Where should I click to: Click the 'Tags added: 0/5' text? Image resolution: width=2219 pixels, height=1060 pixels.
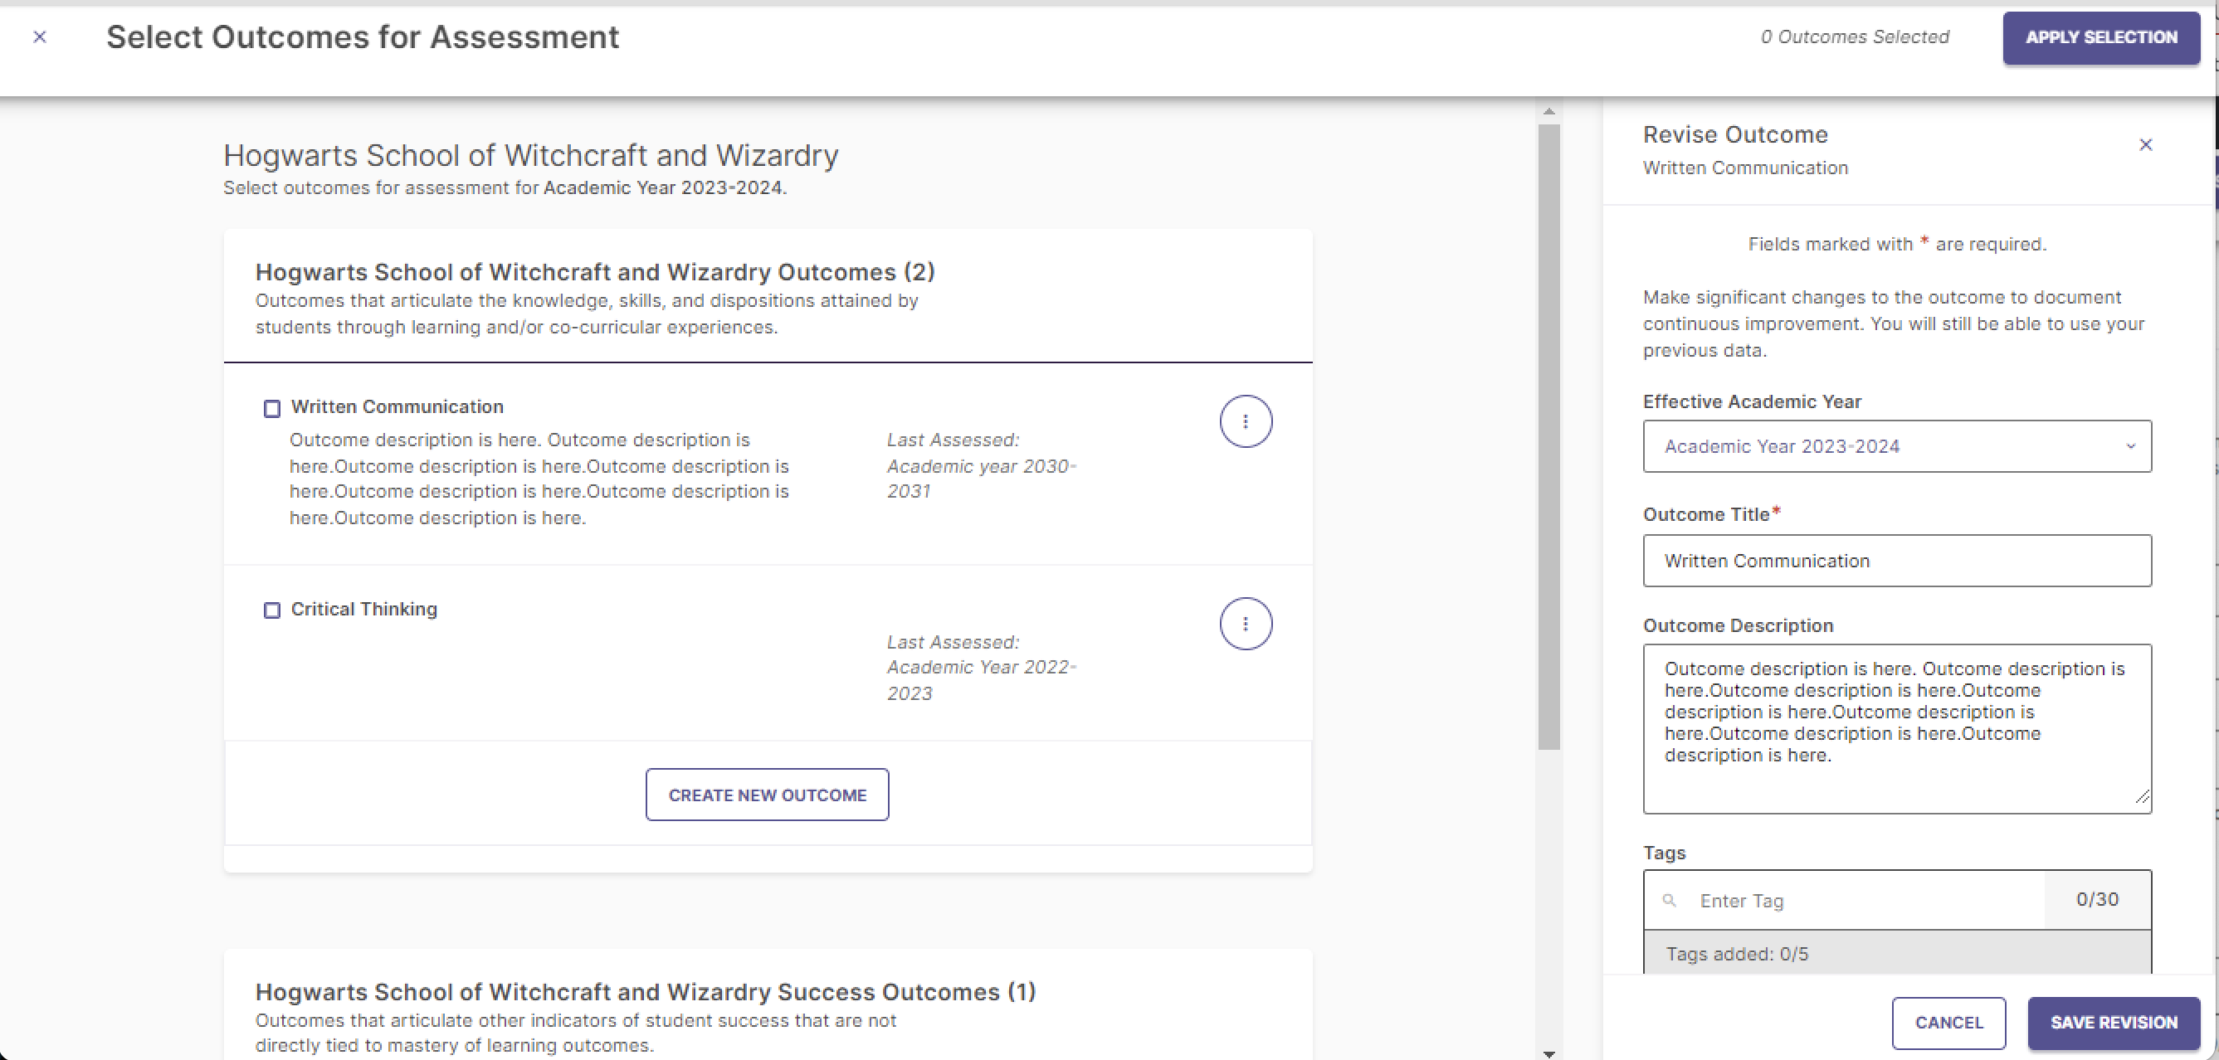pos(1737,954)
